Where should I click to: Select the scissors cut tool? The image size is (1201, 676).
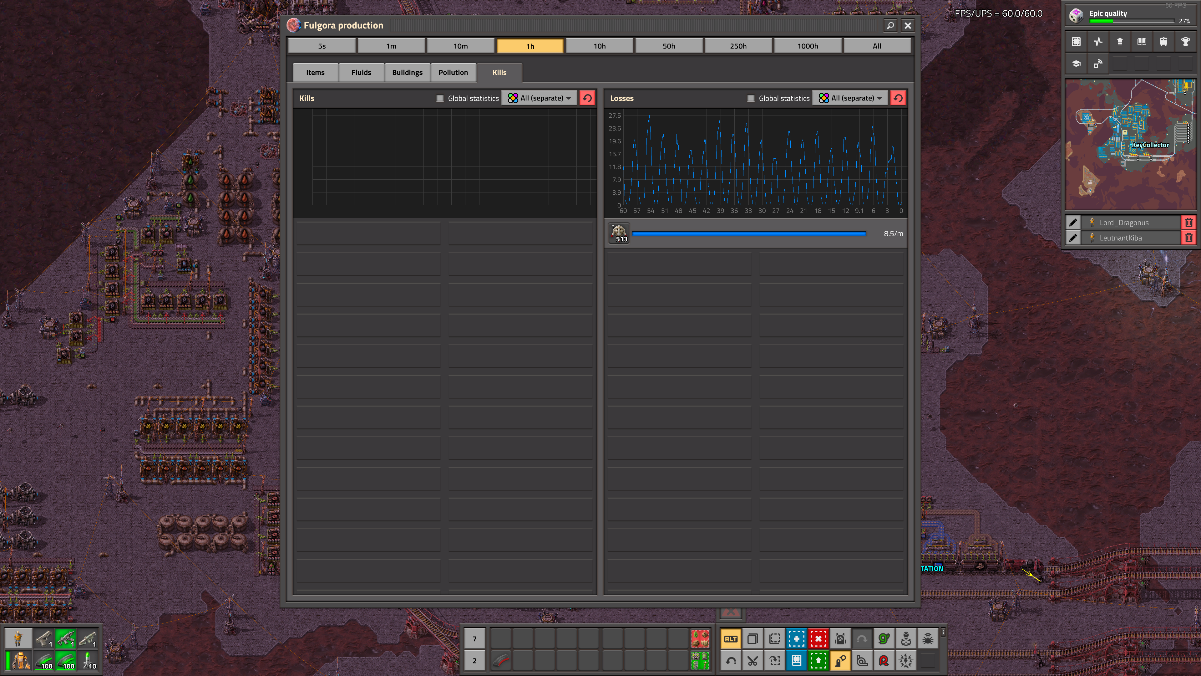click(753, 661)
